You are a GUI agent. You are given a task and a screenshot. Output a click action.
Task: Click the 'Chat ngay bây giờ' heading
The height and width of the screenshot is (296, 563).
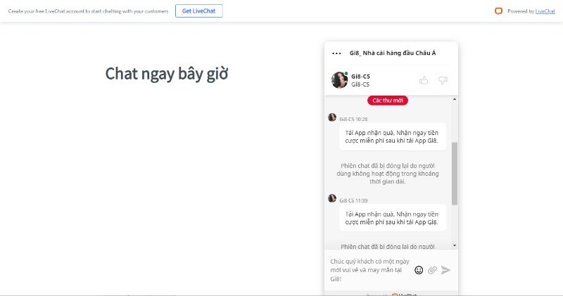click(x=167, y=74)
